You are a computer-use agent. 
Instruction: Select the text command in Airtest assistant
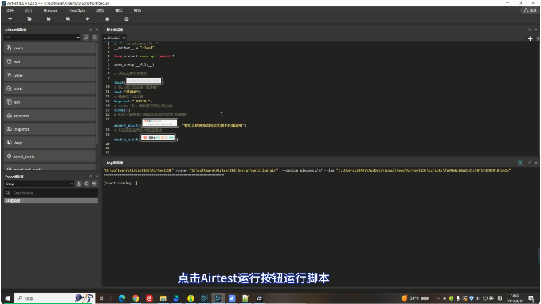(49, 102)
